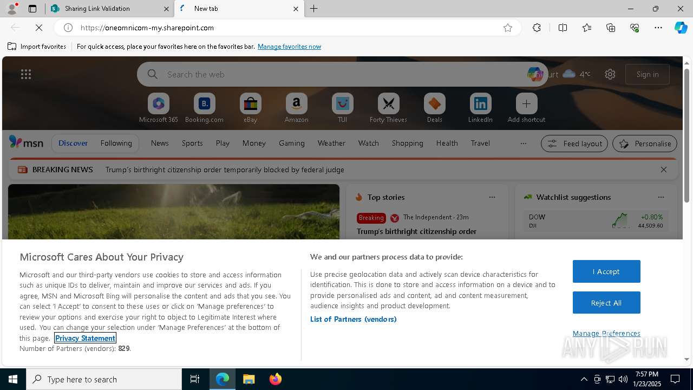This screenshot has width=693, height=390.
Task: Click the Reject All button
Action: click(606, 303)
